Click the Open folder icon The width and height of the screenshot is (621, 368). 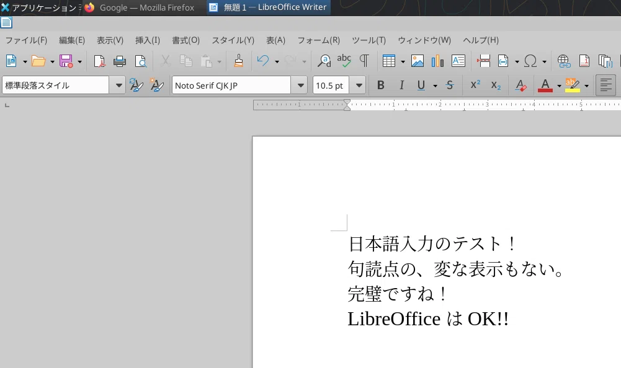point(39,61)
